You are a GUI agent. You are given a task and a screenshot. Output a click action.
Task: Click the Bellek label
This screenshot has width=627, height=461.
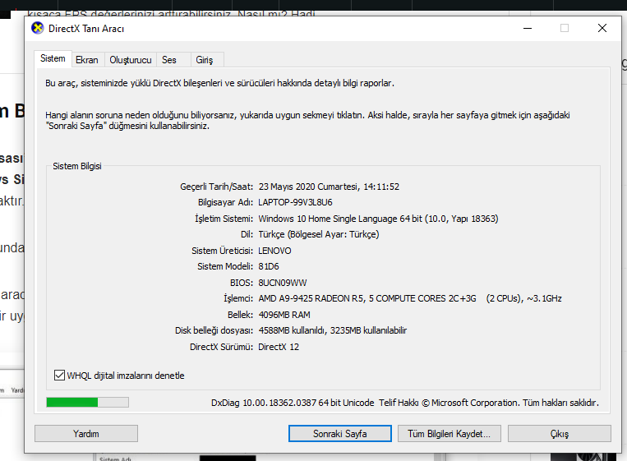(x=240, y=315)
